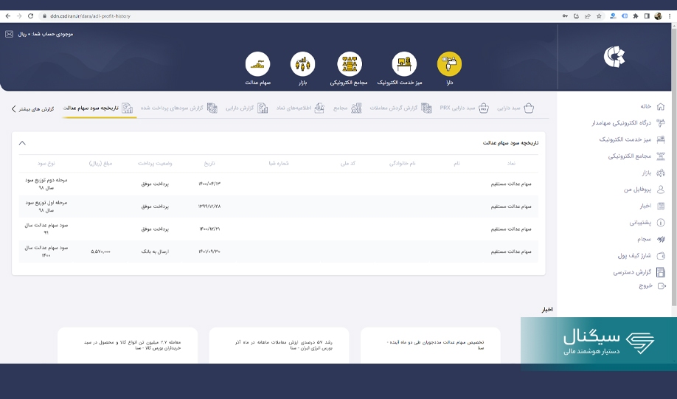
Task: Click the home (خانه) sidebar icon
Action: (x=661, y=106)
